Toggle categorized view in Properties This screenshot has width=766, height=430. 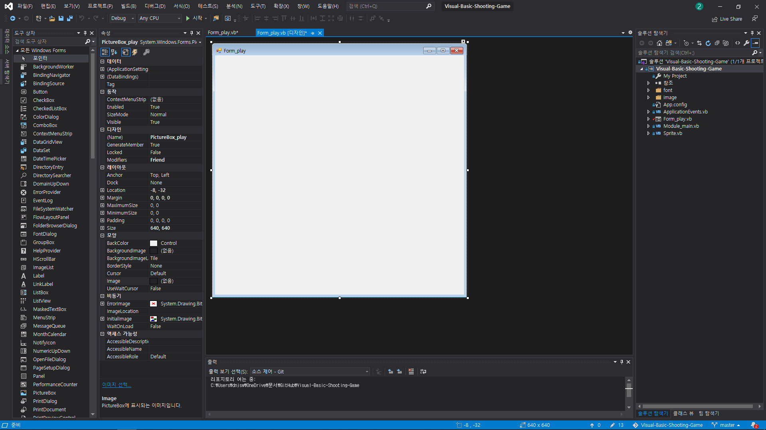(x=105, y=52)
